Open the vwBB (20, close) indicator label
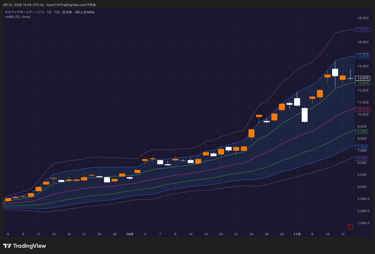Image resolution: width=375 pixels, height=254 pixels. 18,17
